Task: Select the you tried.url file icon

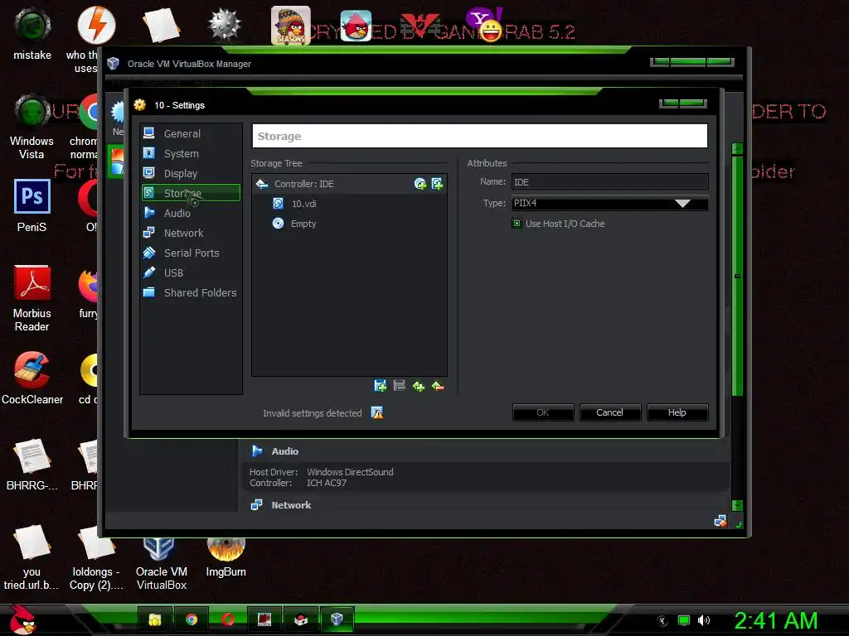Action: click(x=32, y=557)
